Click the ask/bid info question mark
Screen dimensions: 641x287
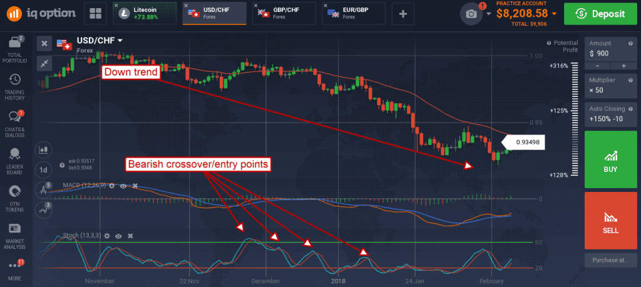pyautogui.click(x=62, y=165)
